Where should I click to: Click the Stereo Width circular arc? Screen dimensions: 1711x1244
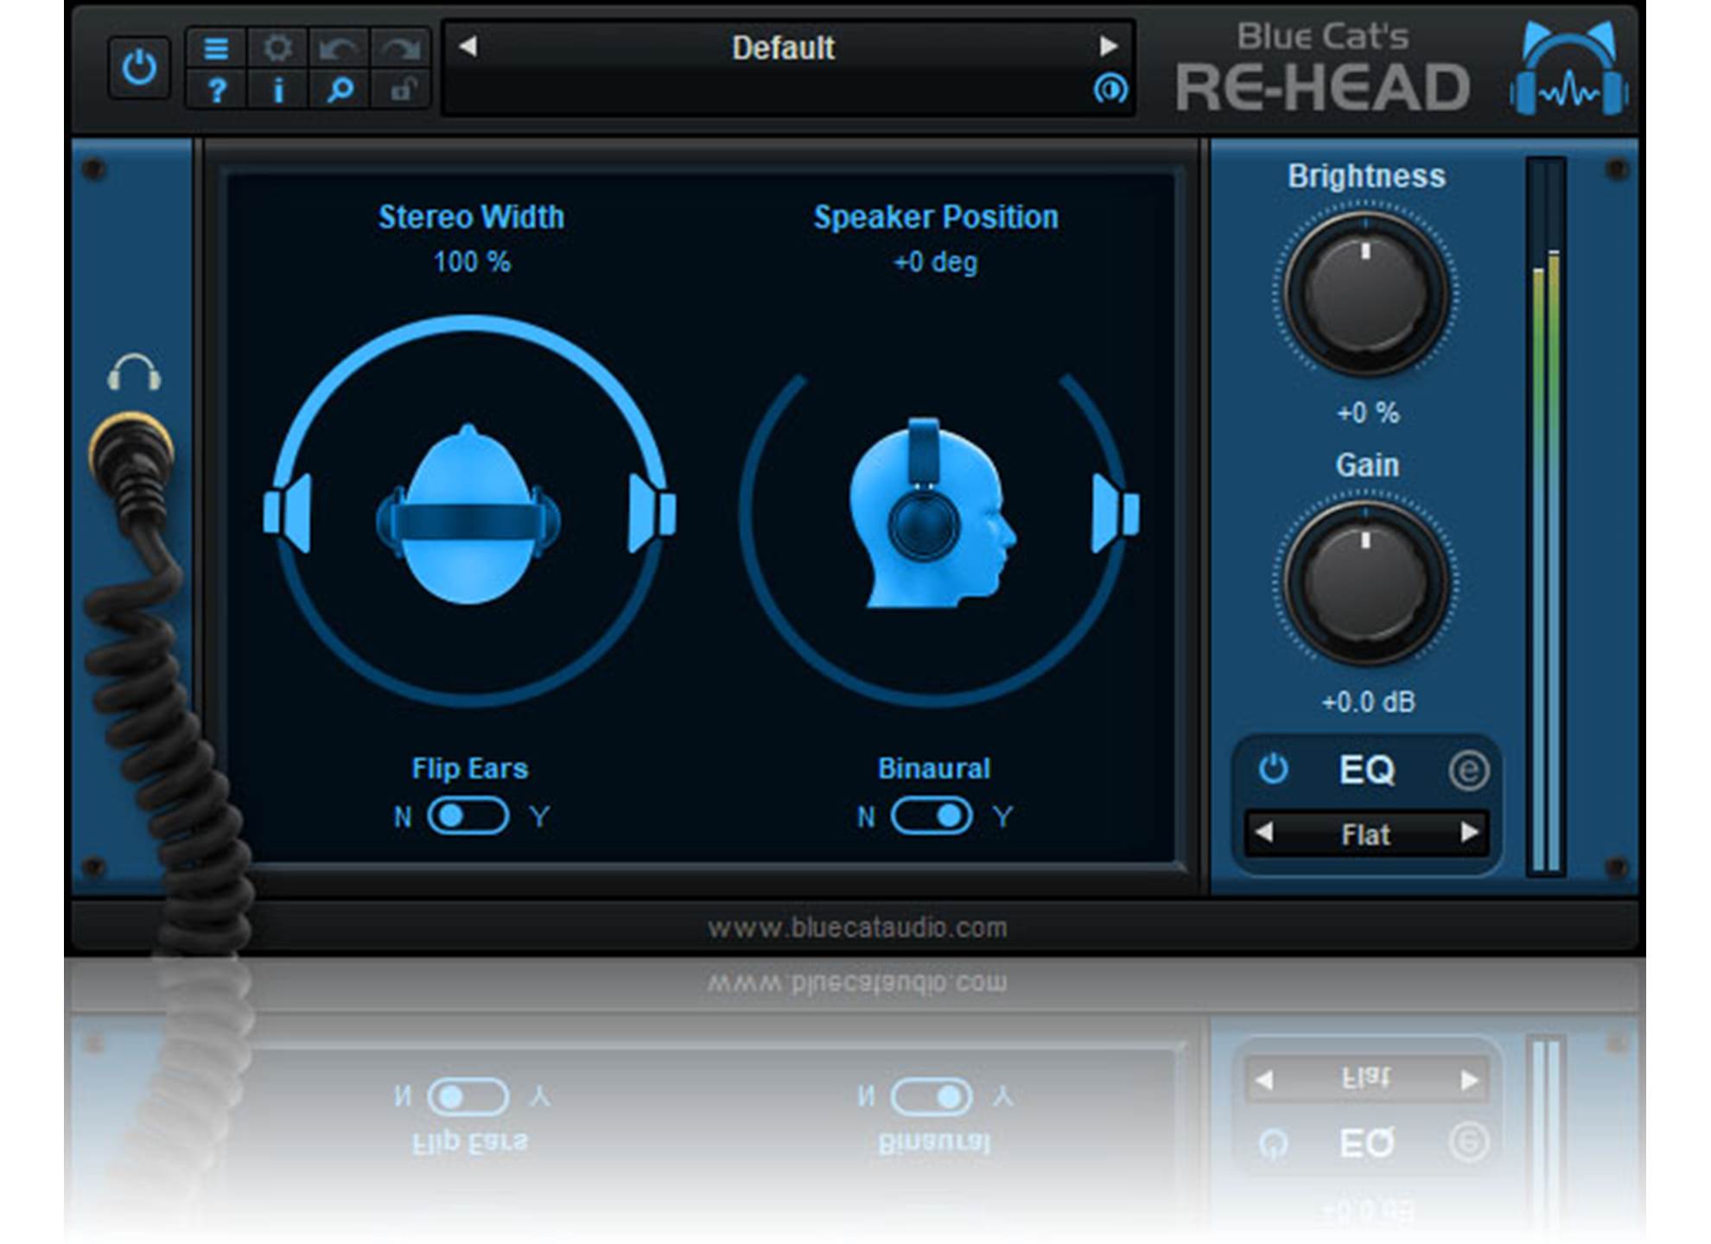click(x=469, y=322)
